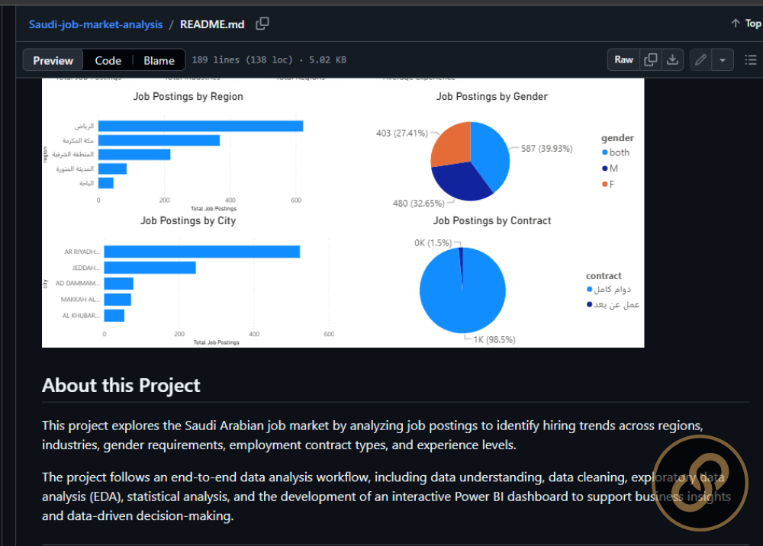
Task: Click the 'About this Project' heading
Action: point(121,386)
